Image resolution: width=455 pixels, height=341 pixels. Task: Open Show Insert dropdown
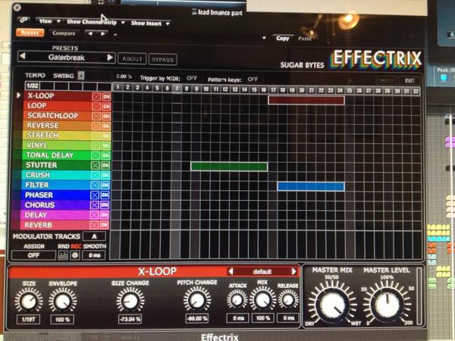[150, 23]
